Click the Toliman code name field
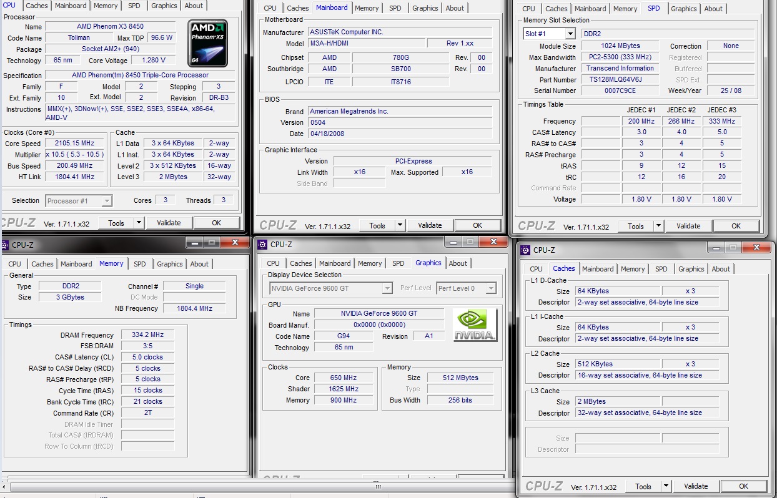 coord(79,38)
